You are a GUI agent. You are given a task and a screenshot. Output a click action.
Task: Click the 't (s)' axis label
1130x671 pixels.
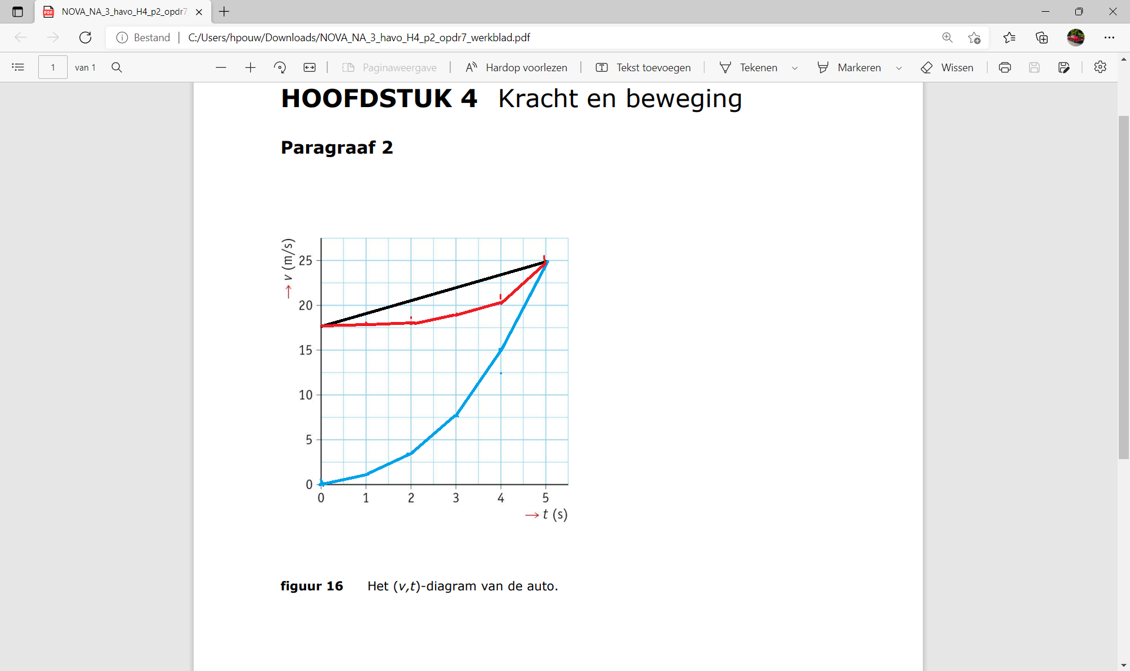[555, 514]
